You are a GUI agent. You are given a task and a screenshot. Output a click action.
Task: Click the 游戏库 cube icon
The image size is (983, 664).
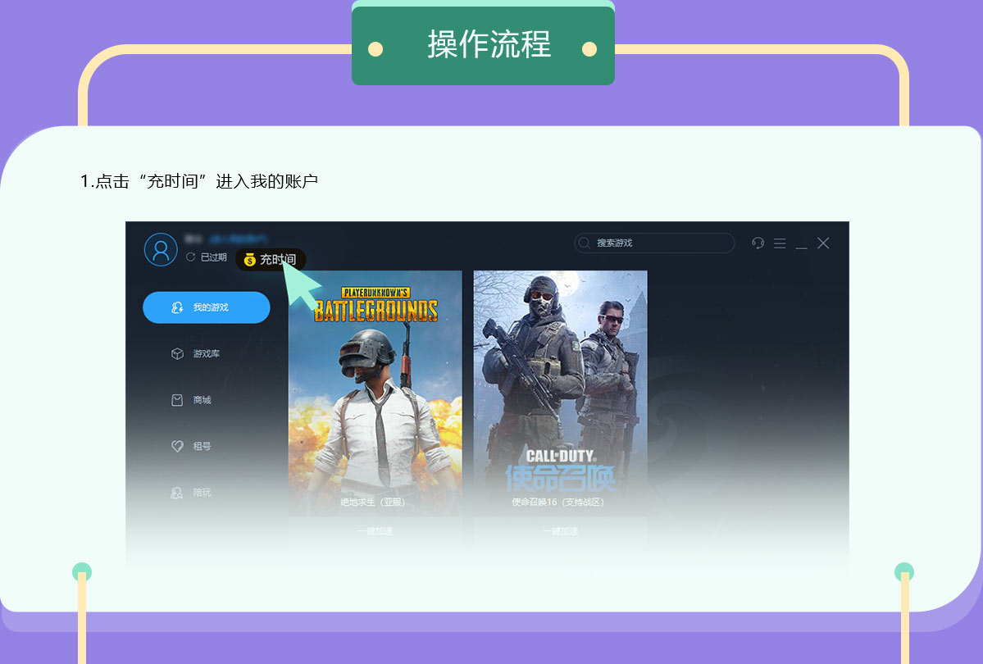pos(177,353)
